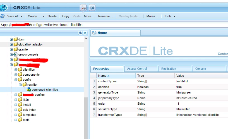Select the serializerType value htmlwriter

183,109
